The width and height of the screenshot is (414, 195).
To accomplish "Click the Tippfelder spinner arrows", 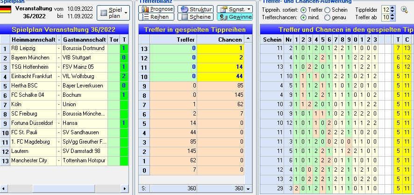I will [x=392, y=10].
